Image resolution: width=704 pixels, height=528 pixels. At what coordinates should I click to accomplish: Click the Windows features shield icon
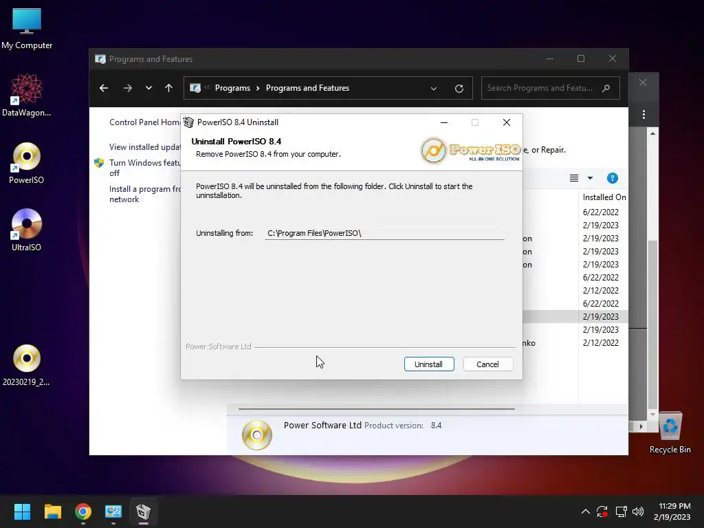99,162
